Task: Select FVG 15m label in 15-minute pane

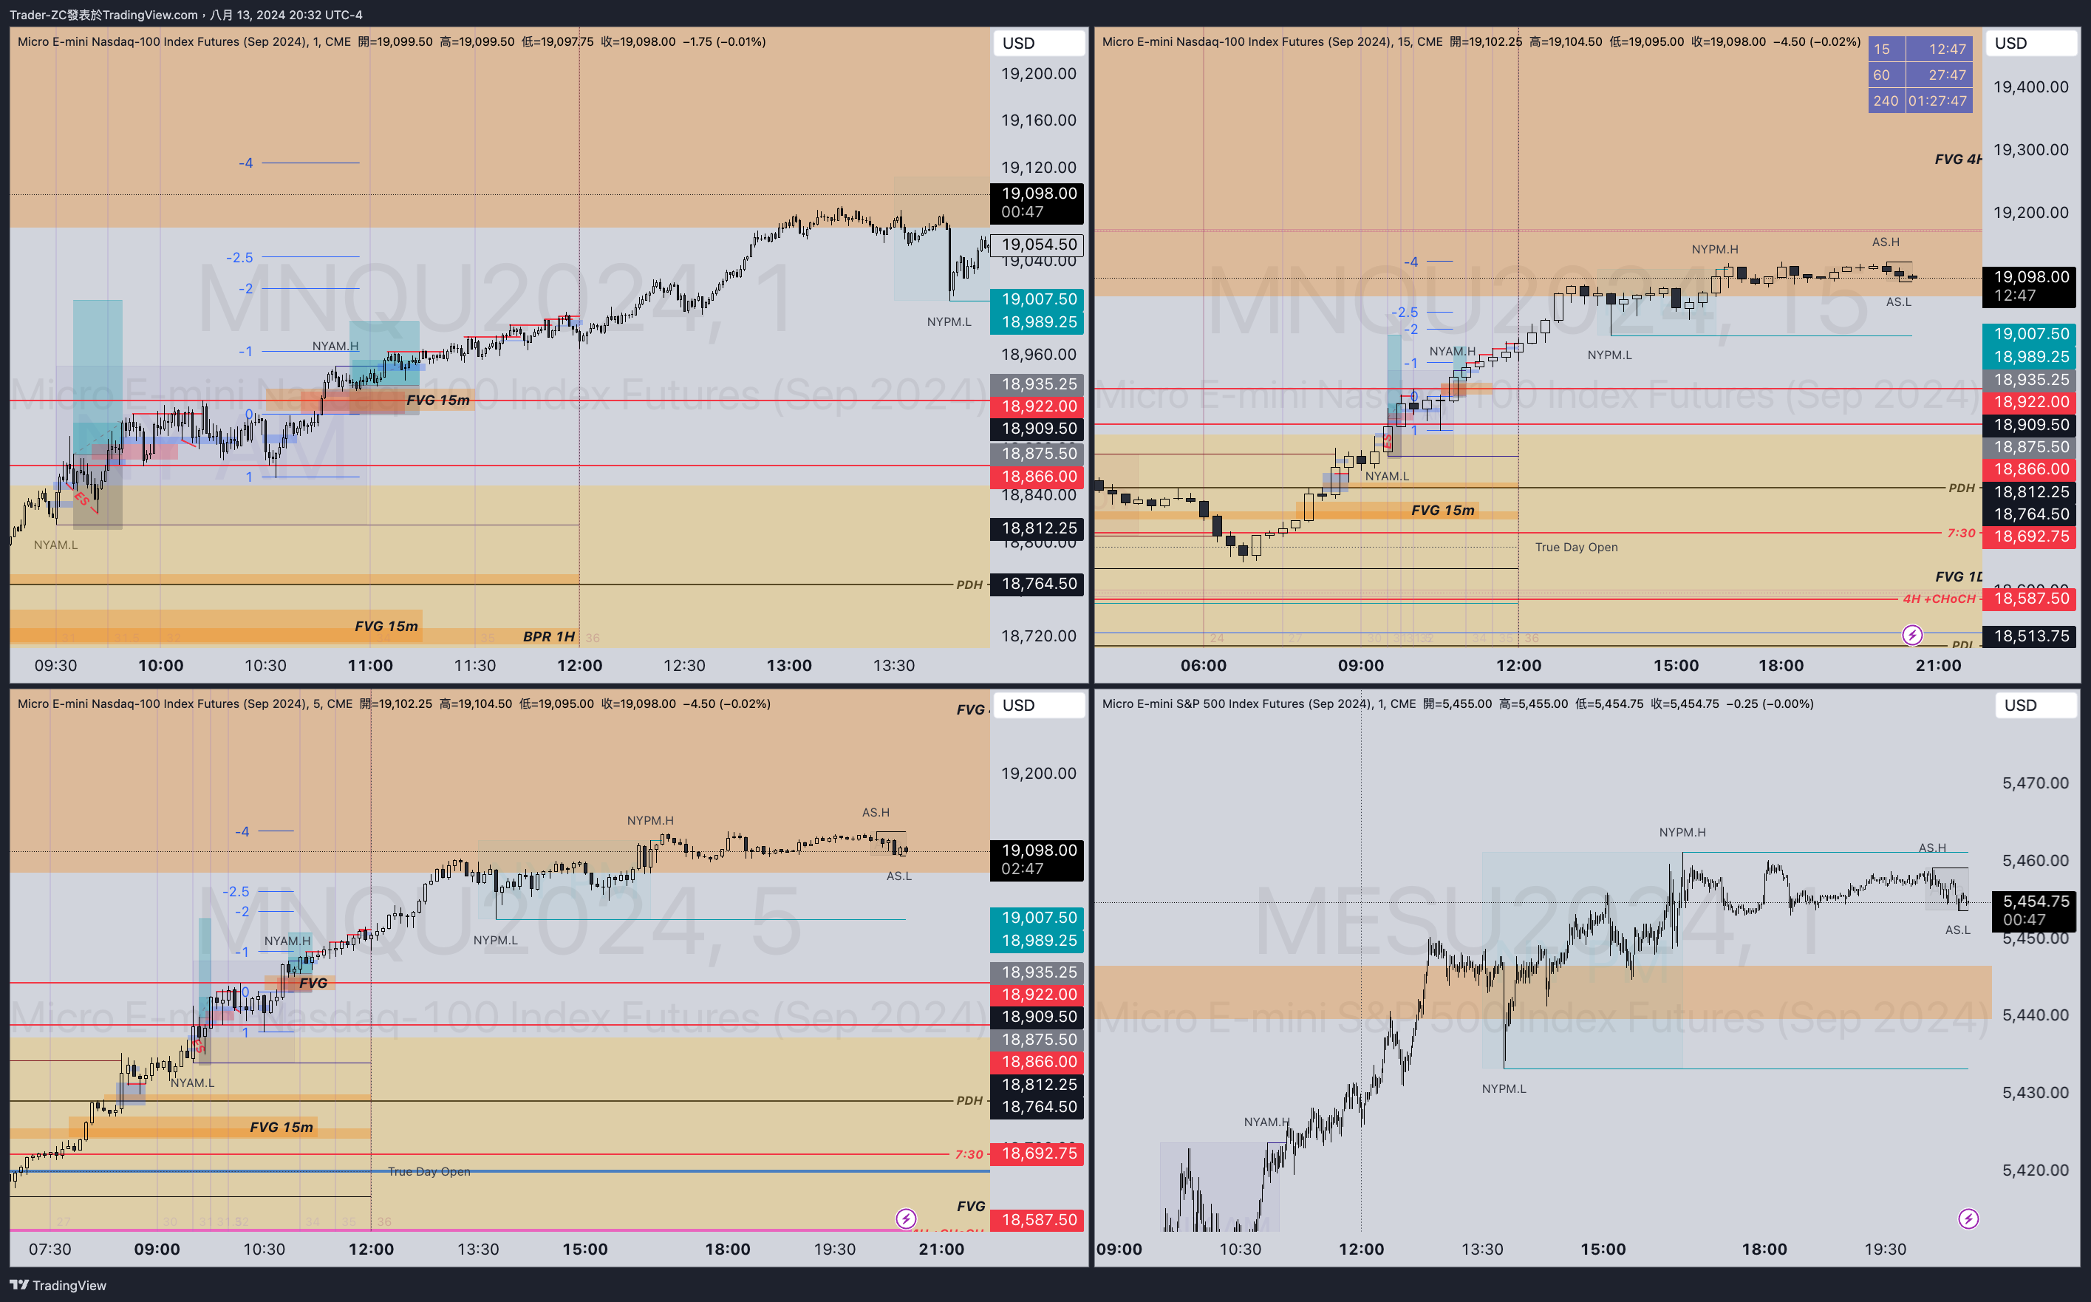Action: click(1442, 510)
